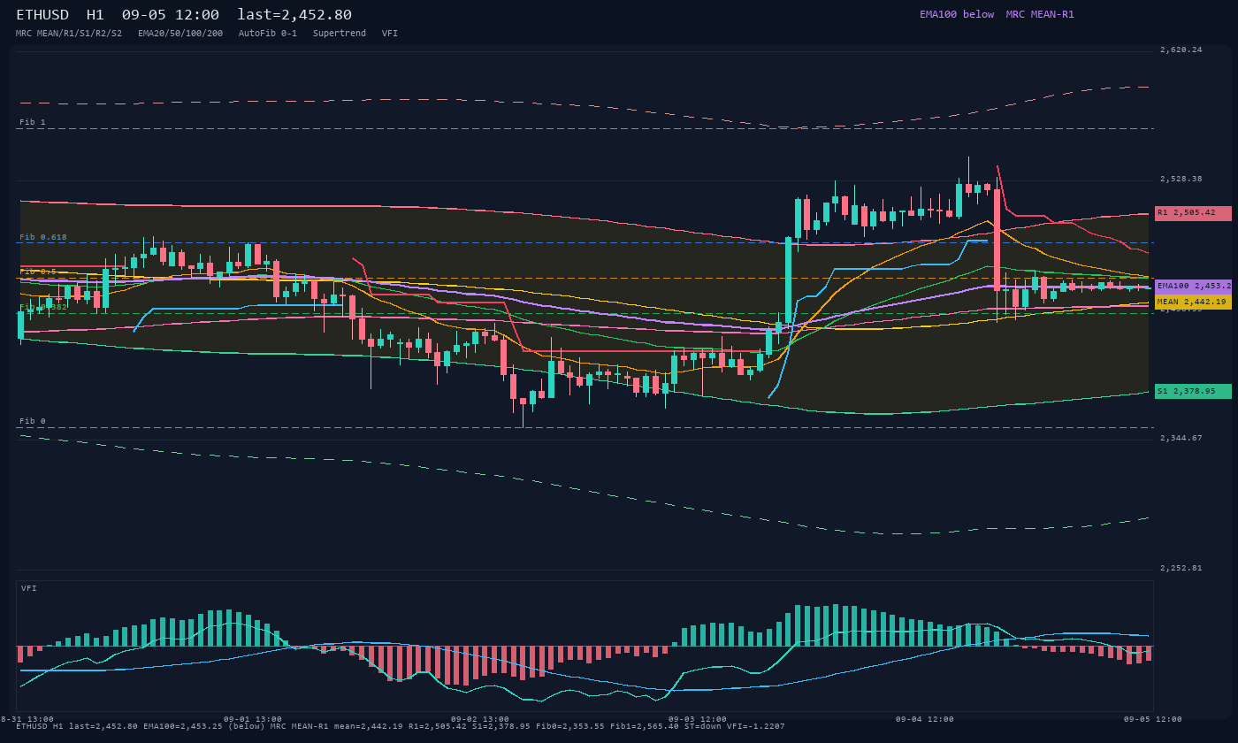The width and height of the screenshot is (1238, 743).
Task: Click 'Fib1=2,565.40' in the bottom status line
Action: (x=645, y=726)
